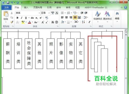Open the font color dropdown arrow
129x94 pixels.
pyautogui.click(x=33, y=22)
